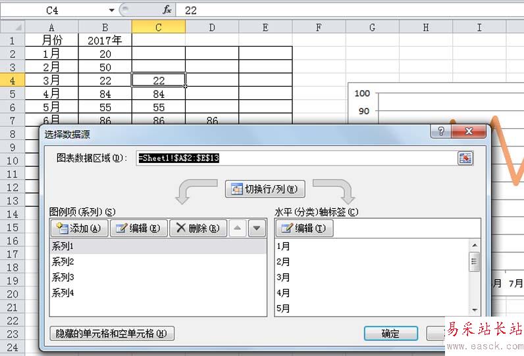This screenshot has width=524, height=356.
Task: Click the range selector icon for chart data
Action: pos(465,158)
